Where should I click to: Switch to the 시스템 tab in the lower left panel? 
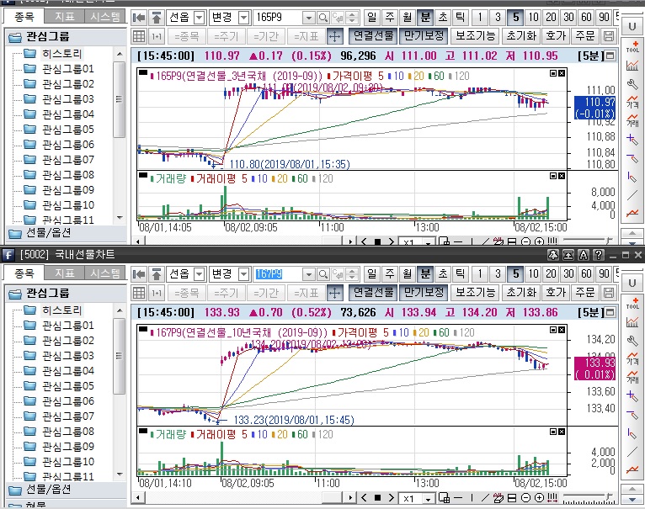[x=105, y=273]
